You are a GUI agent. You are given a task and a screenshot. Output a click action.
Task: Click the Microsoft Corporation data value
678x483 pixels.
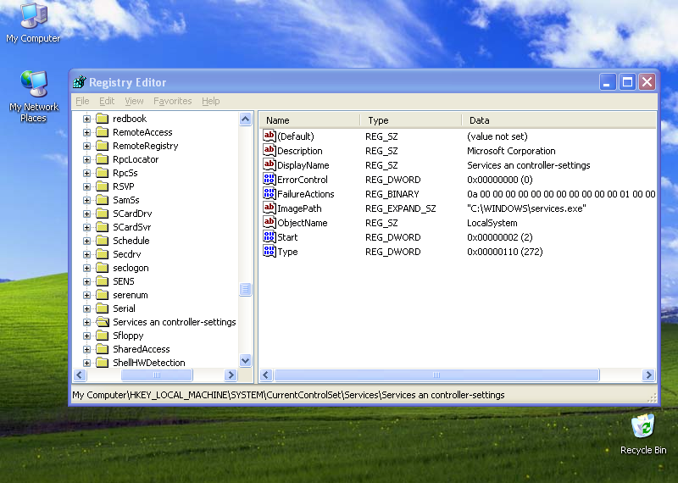tap(511, 151)
